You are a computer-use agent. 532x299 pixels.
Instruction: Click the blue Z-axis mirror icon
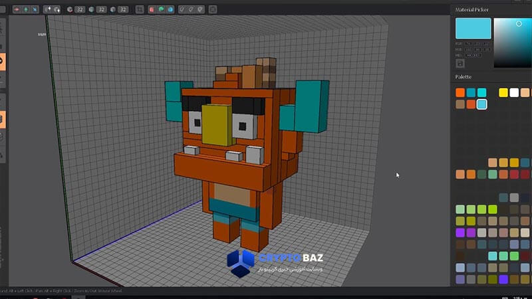[35, 9]
